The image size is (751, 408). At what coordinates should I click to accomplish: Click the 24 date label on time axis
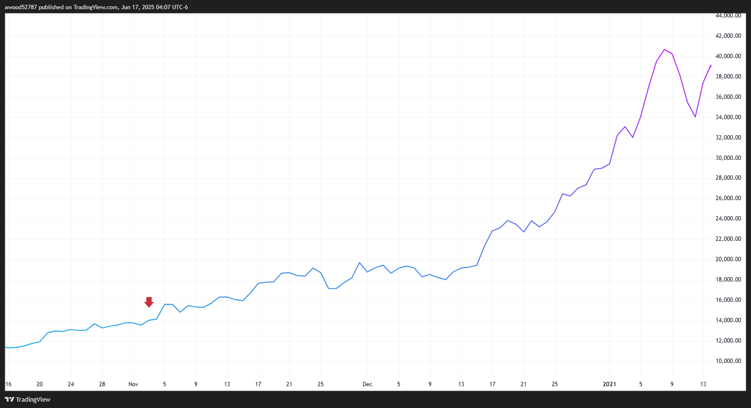71,384
